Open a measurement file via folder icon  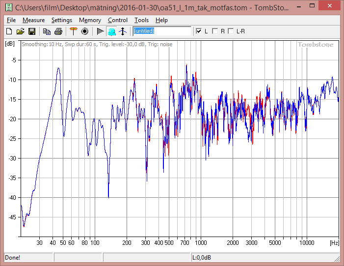20,31
